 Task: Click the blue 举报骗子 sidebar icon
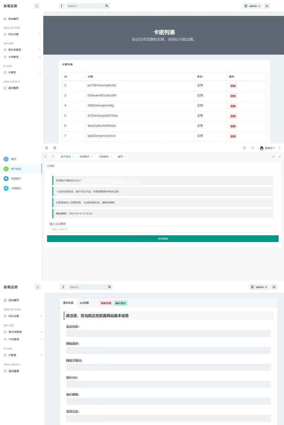6,178
